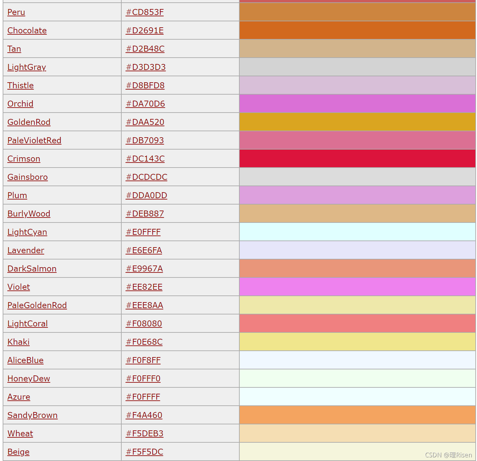The width and height of the screenshot is (477, 461).
Task: Select the Khaki yellow swatch
Action: click(x=357, y=342)
